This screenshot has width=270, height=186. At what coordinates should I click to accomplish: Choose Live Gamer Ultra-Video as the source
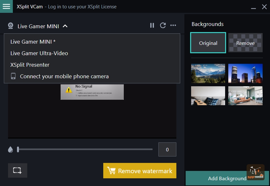(x=39, y=53)
